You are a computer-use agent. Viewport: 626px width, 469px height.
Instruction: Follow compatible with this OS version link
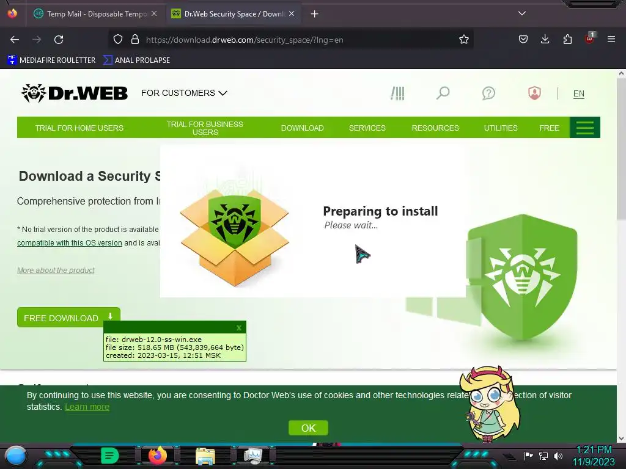point(70,243)
